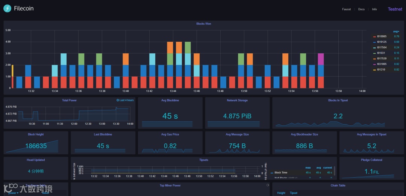Click the purple bar segment near 13:56
This screenshot has height=196, width=406.
[321, 59]
